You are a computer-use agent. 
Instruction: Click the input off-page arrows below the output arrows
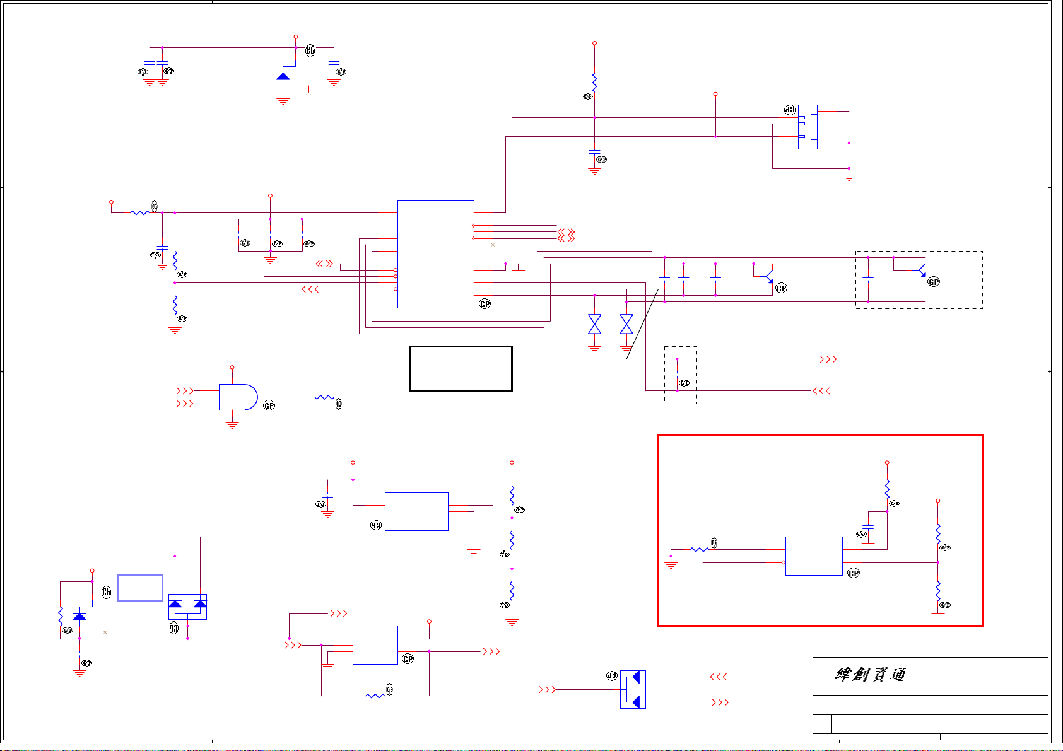click(821, 391)
